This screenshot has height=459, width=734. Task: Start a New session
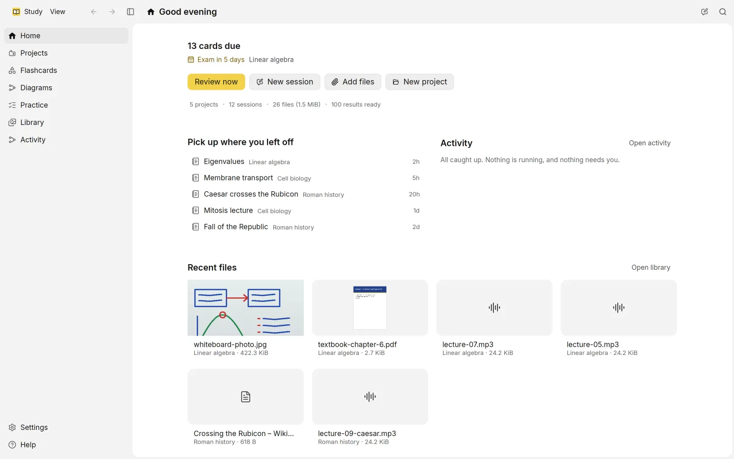click(x=284, y=82)
